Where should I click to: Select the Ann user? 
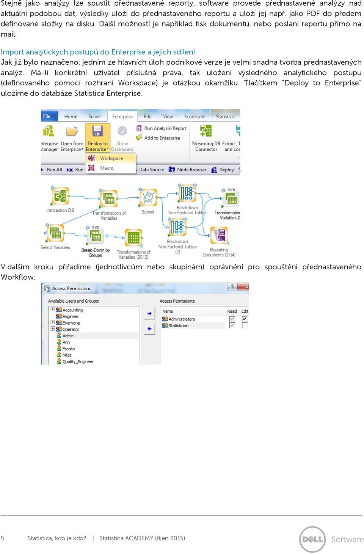(63, 342)
